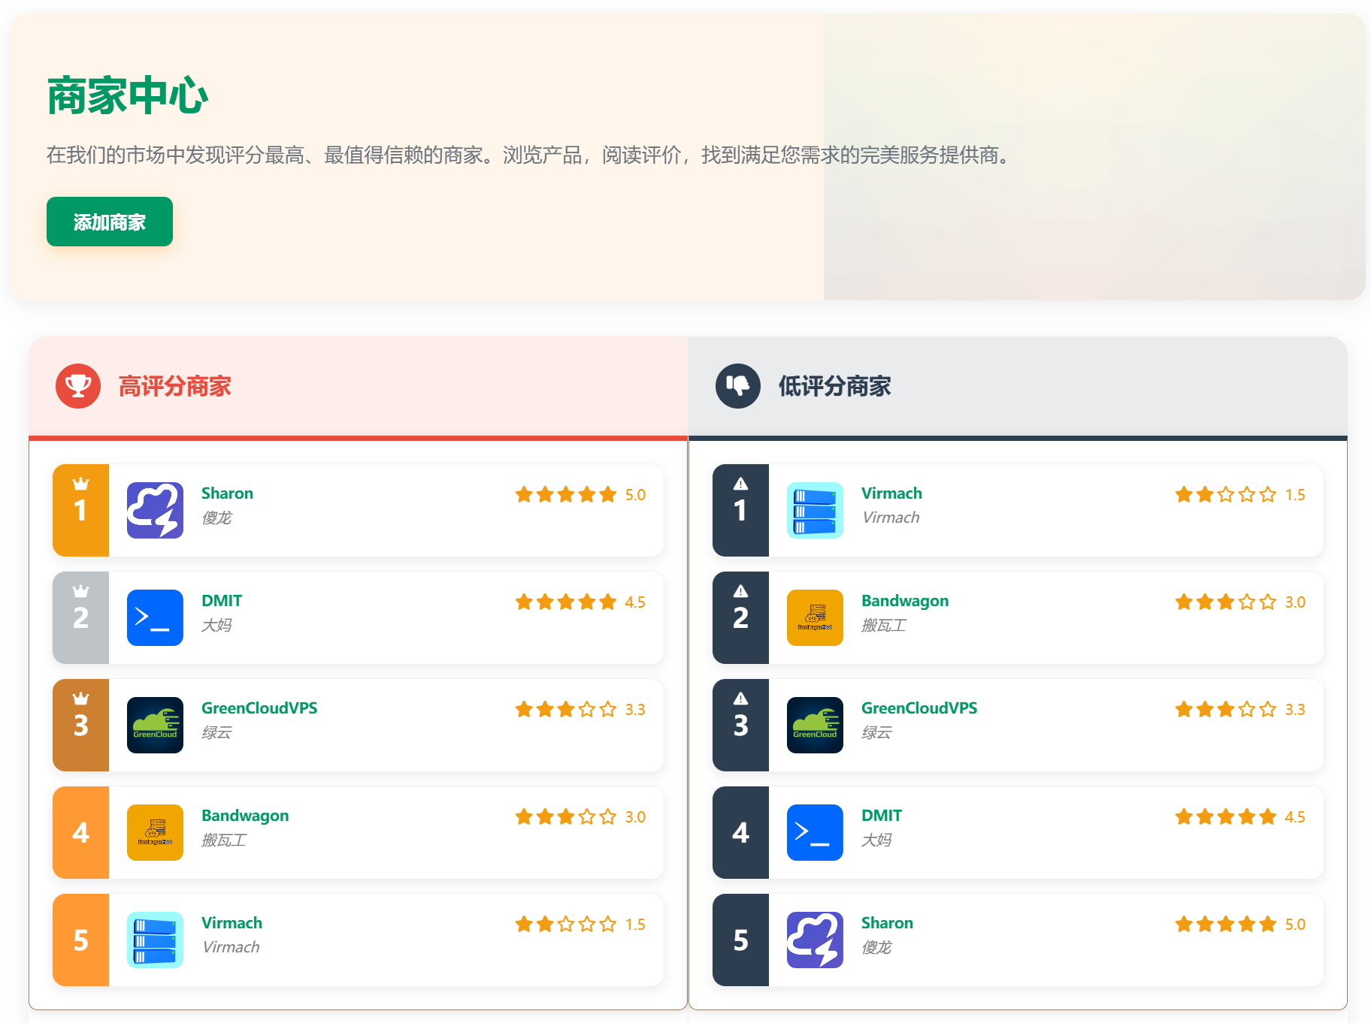The width and height of the screenshot is (1371, 1023).
Task: Click 大妈 subtitle in low-rated list
Action: pos(876,840)
